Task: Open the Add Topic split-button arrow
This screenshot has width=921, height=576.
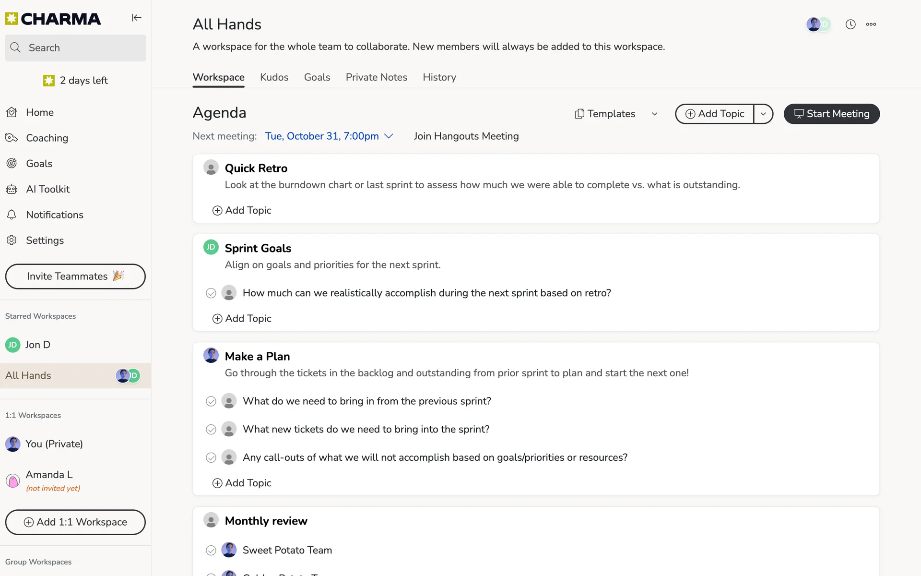Action: click(x=763, y=114)
